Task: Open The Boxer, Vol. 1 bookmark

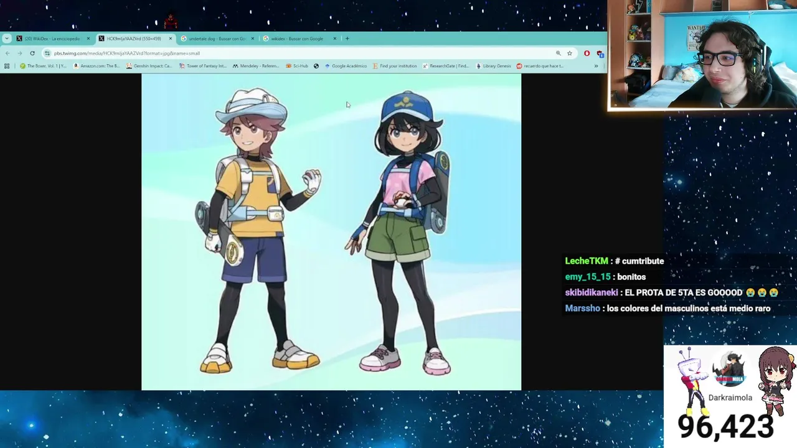Action: [x=43, y=66]
